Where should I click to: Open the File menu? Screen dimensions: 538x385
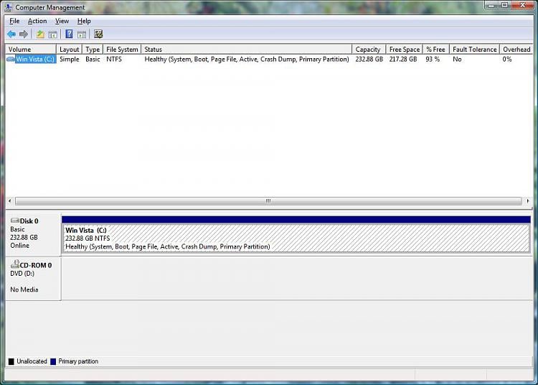point(14,21)
